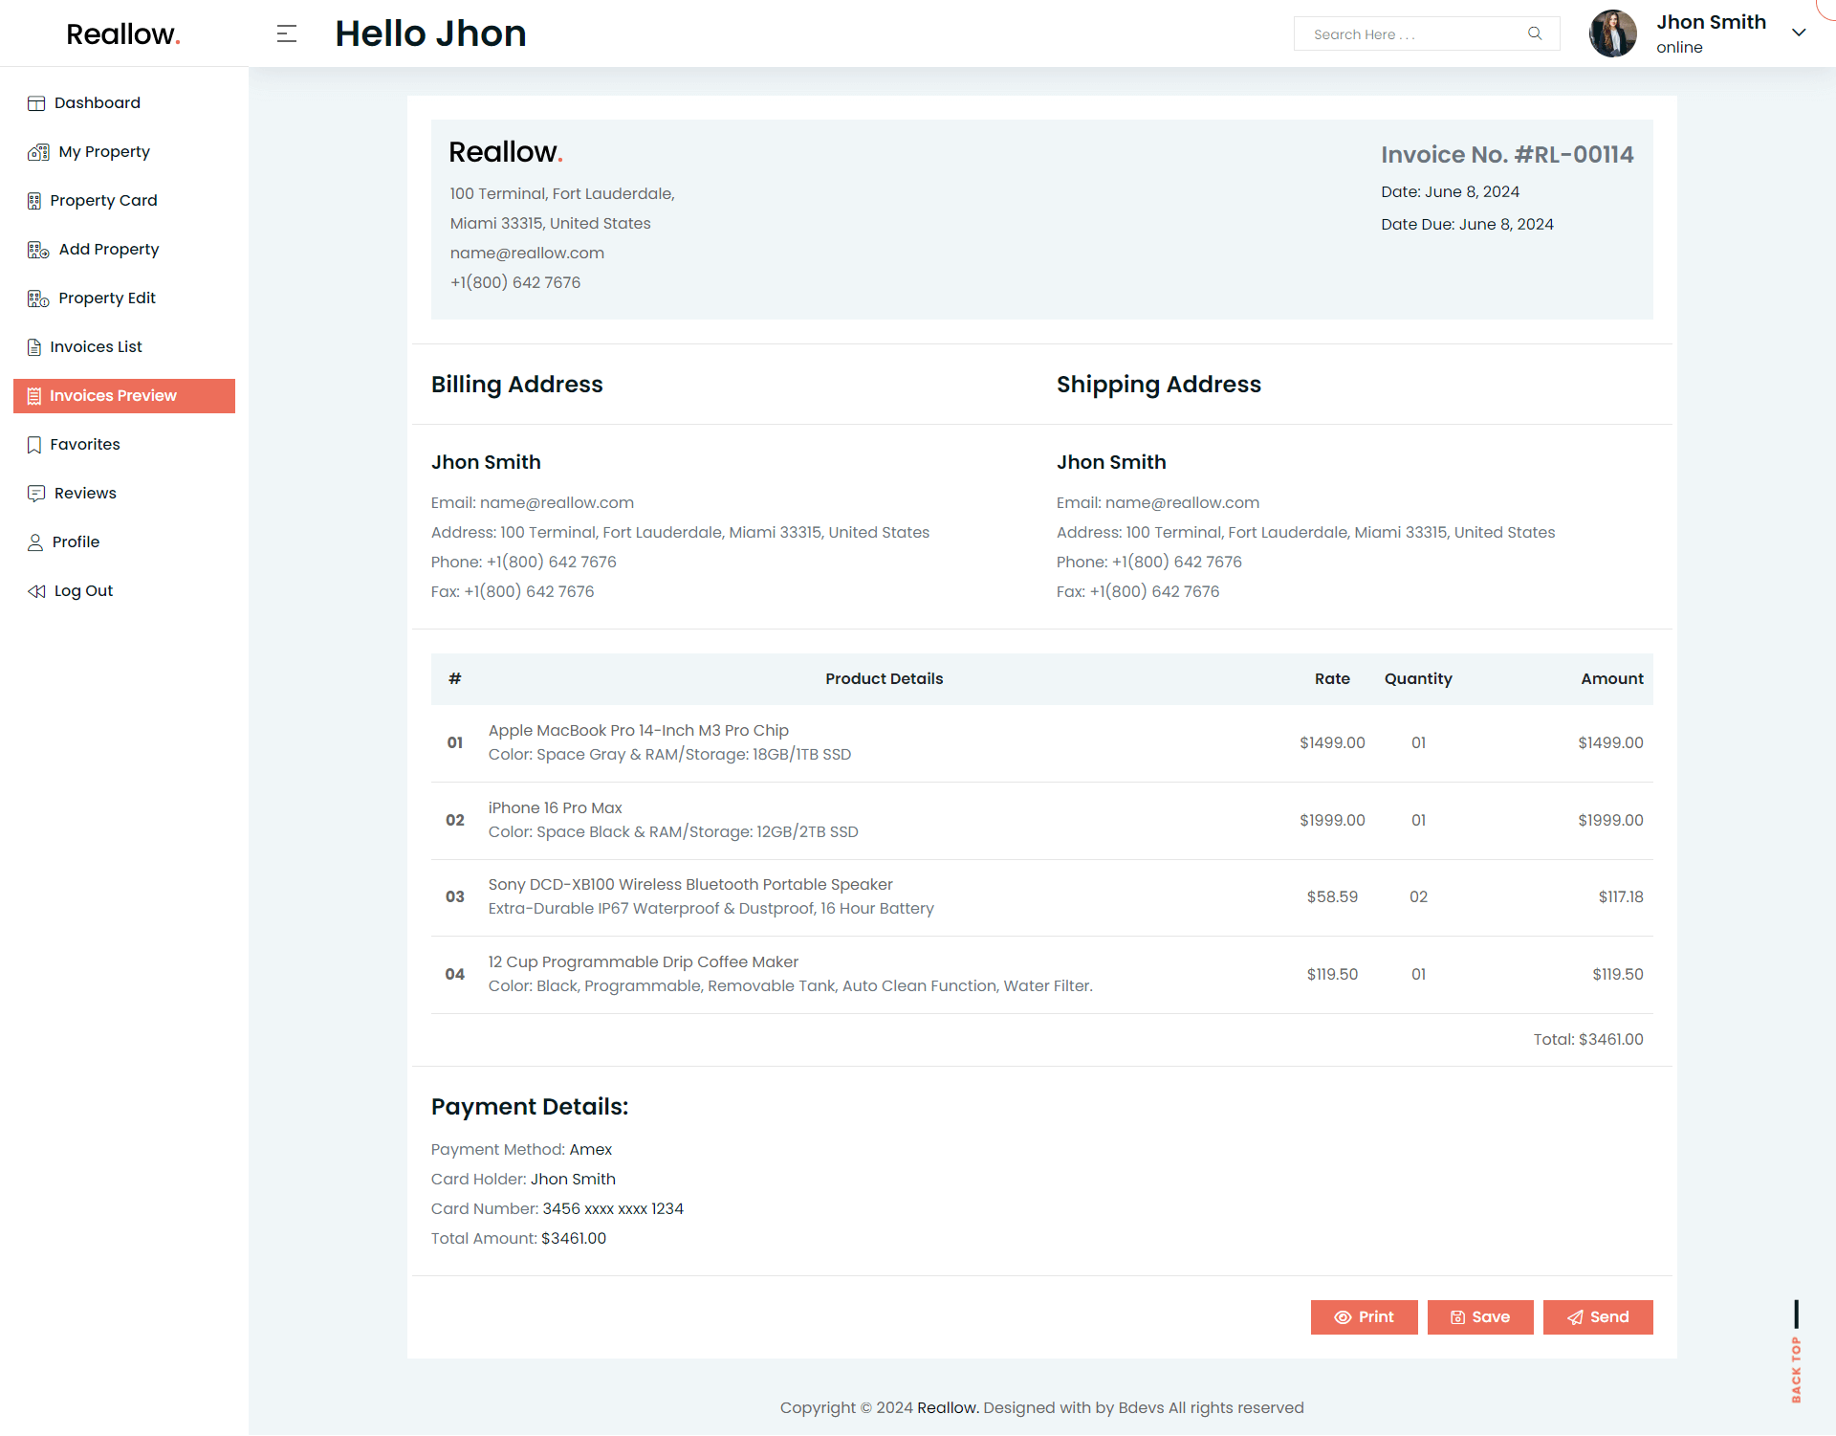
Task: Click the Reallow link in footer
Action: pos(948,1408)
